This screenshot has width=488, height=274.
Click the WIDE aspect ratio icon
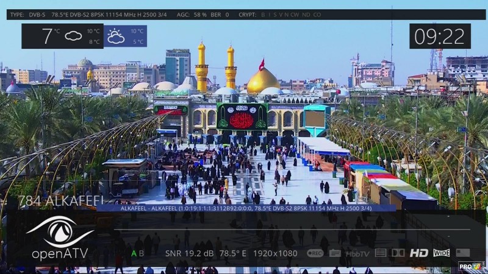[442, 253]
